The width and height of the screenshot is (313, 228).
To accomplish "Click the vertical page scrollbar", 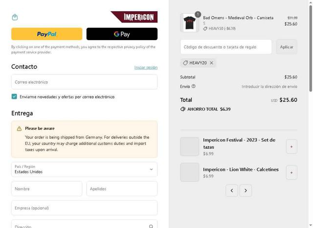I will 311,48.
